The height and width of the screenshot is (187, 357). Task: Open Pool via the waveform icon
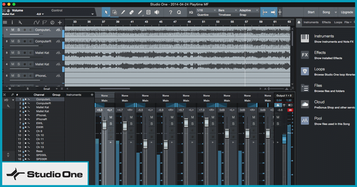[305, 121]
